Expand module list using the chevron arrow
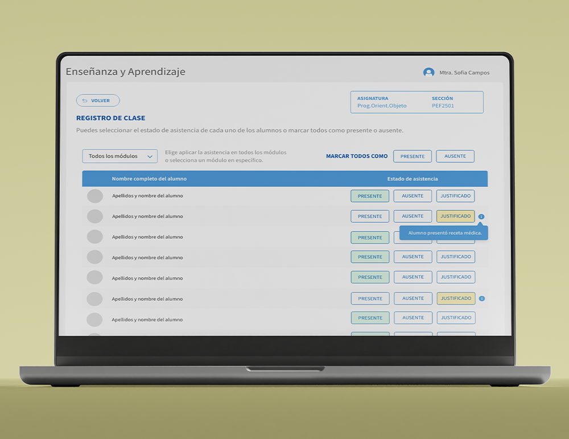Image resolution: width=569 pixels, height=439 pixels. (x=150, y=156)
